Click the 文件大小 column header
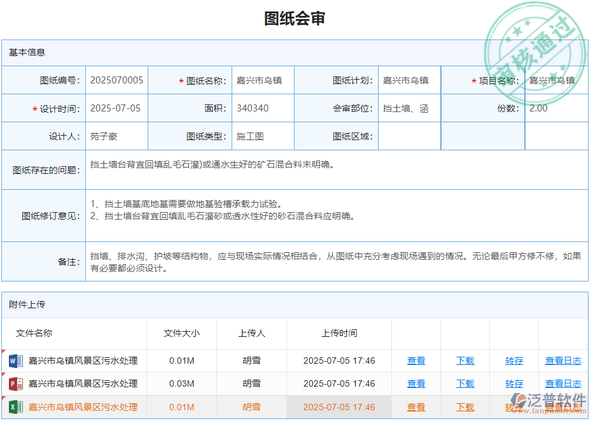The image size is (593, 421). click(183, 333)
